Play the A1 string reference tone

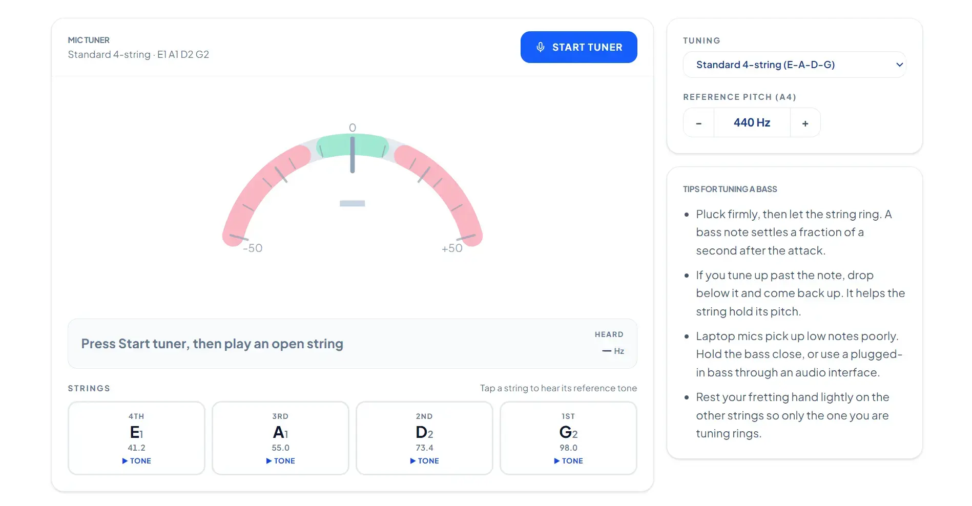pyautogui.click(x=280, y=461)
